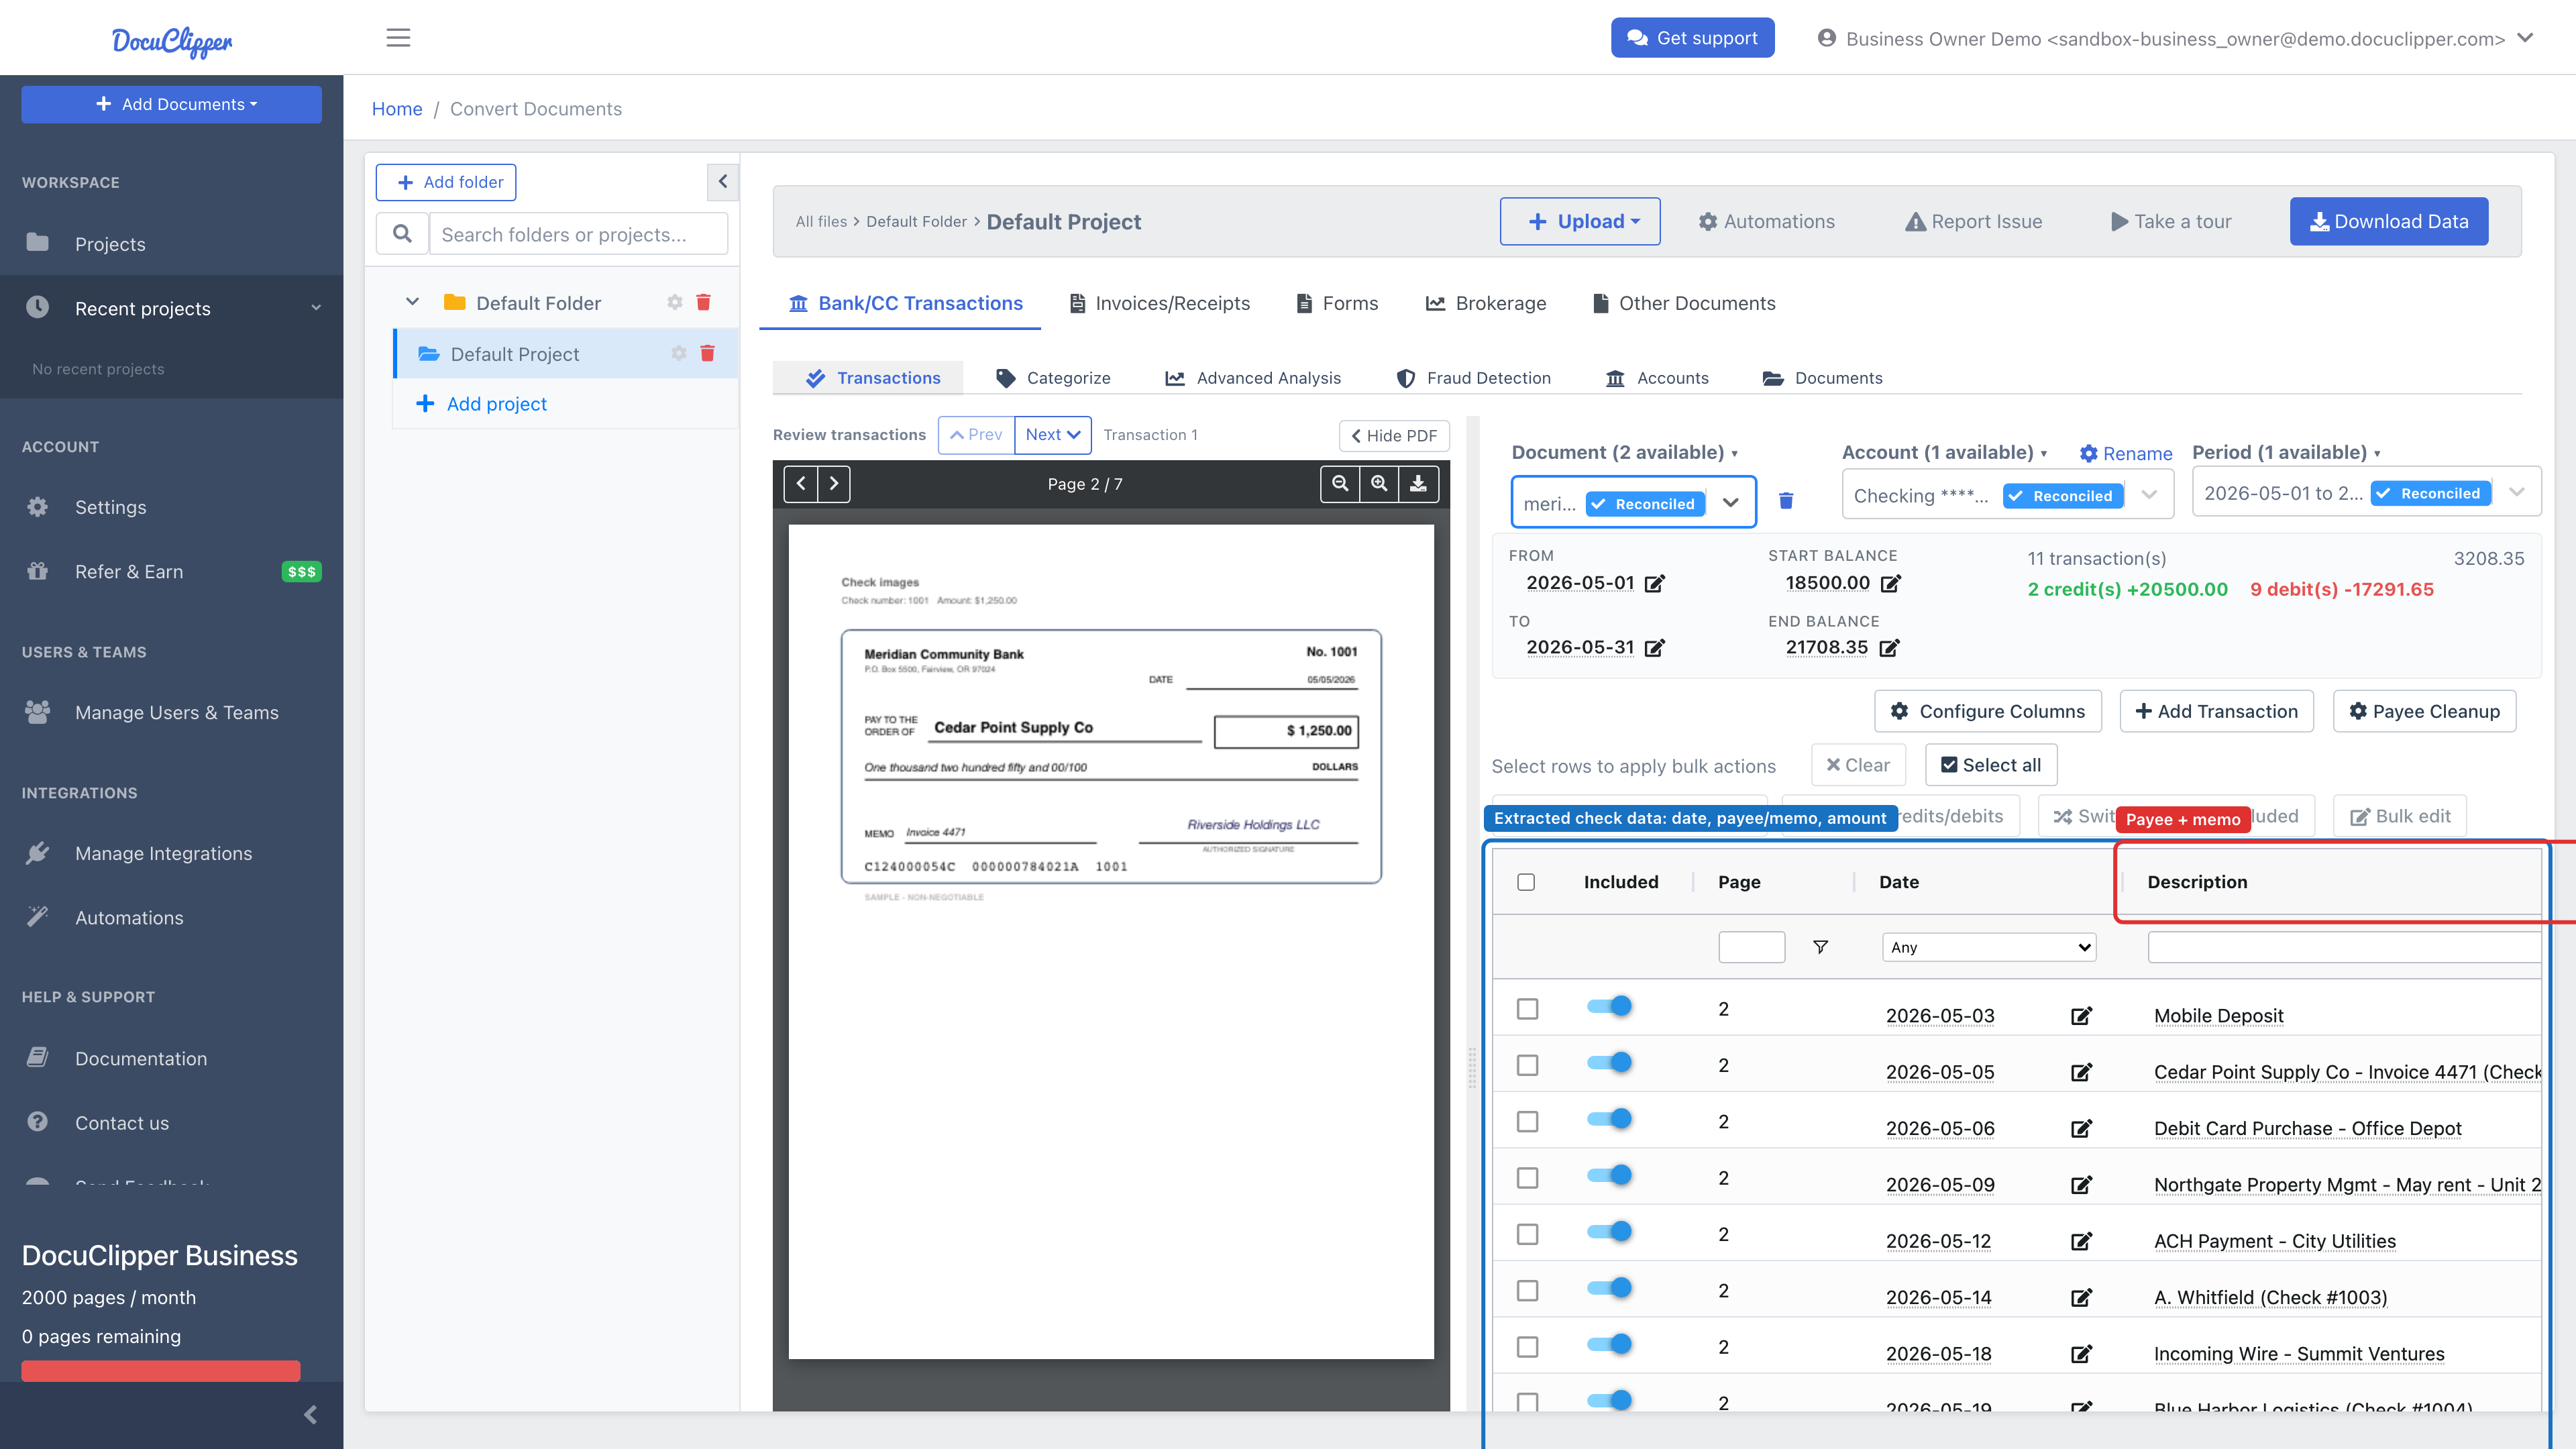Toggle Included switch for Mobile Deposit

point(1609,1006)
